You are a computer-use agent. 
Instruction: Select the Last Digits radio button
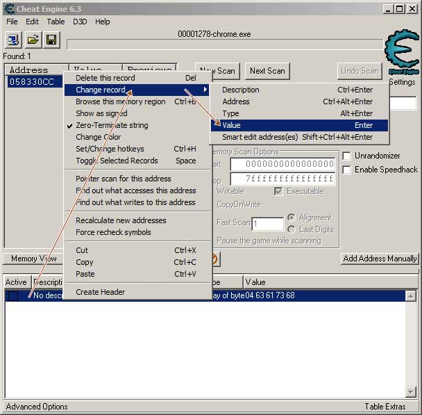coord(292,229)
